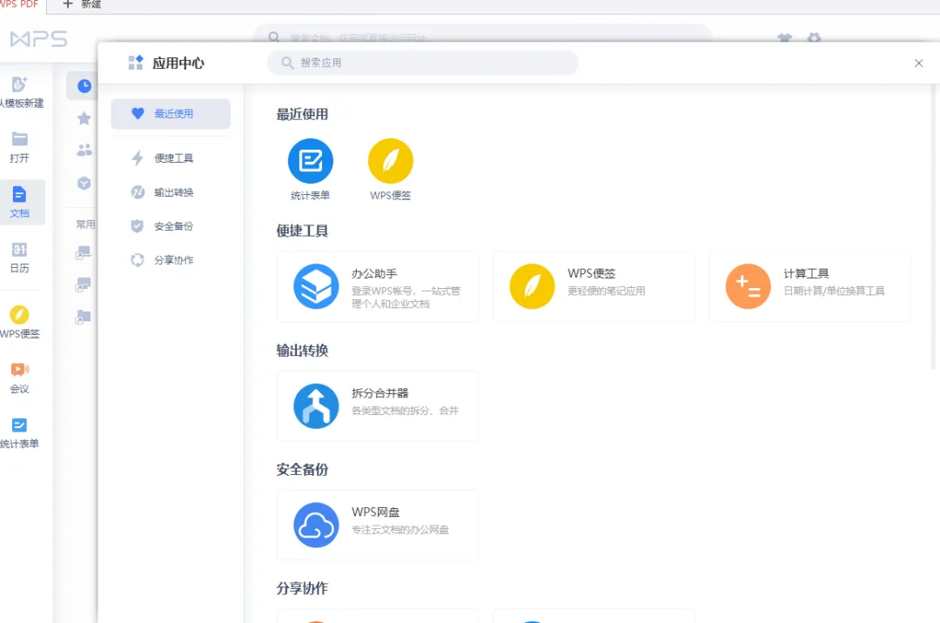The image size is (940, 623).
Task: Select 分享协作 category in sidebar
Action: point(171,260)
